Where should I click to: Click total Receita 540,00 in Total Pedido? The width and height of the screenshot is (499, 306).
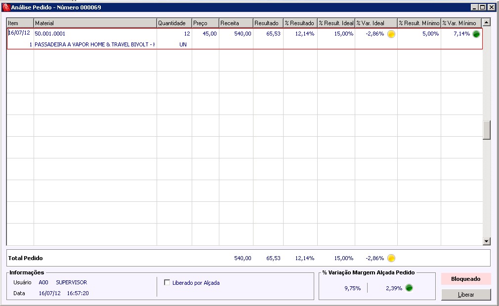point(243,258)
